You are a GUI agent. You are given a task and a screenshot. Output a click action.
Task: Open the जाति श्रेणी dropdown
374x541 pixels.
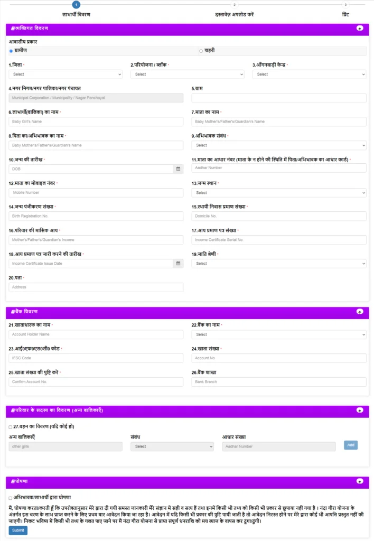(x=279, y=264)
